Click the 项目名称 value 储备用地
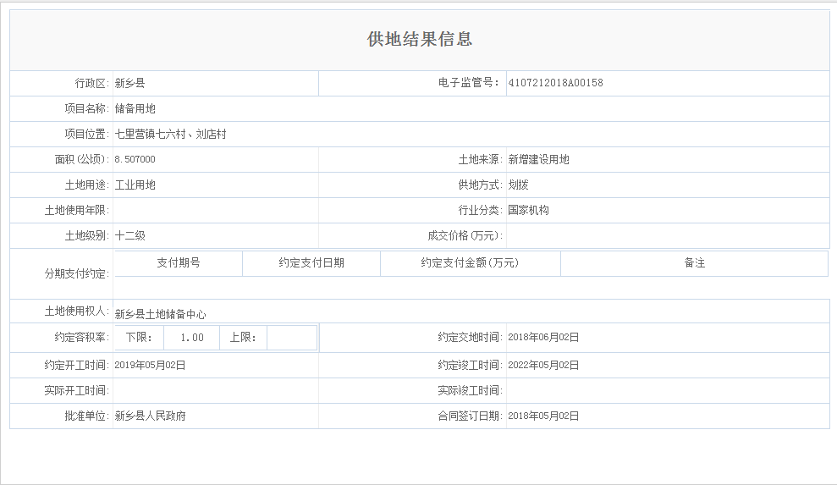 point(135,108)
